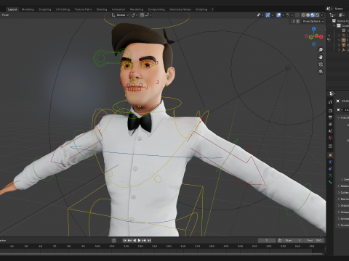349x261 pixels.
Task: Click the End frame field
Action: pos(314,241)
